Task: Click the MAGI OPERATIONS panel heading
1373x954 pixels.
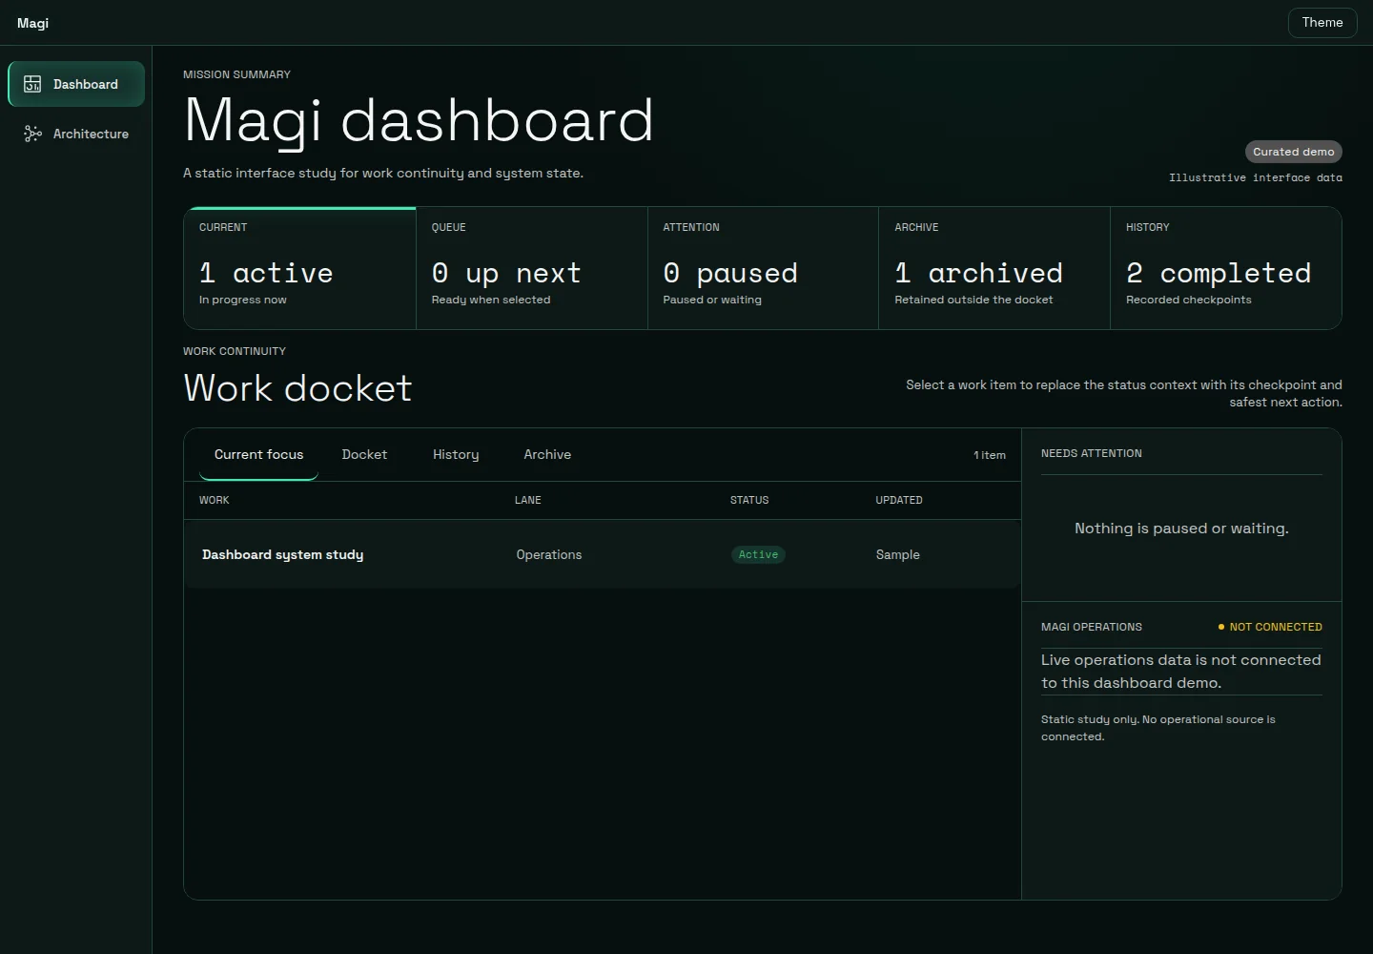Action: click(1091, 627)
